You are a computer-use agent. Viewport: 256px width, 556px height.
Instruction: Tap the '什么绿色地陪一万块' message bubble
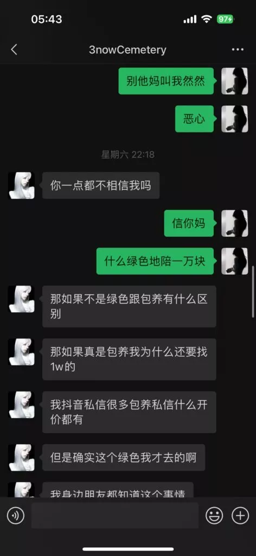point(155,261)
